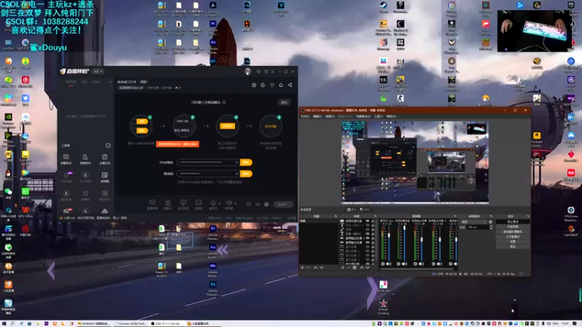Toggle visibility of 窗口采集 4 source in OBS
Viewport: 582px width, 327px height.
point(367,259)
